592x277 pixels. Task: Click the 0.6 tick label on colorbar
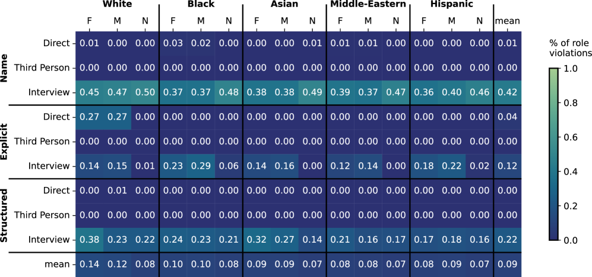tap(570, 138)
